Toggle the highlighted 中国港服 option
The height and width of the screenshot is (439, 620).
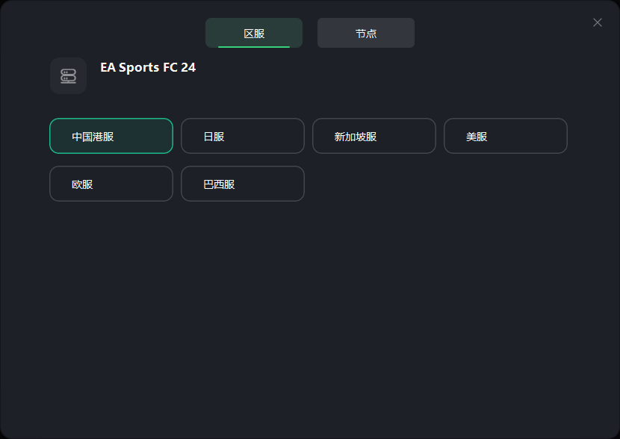tap(111, 136)
